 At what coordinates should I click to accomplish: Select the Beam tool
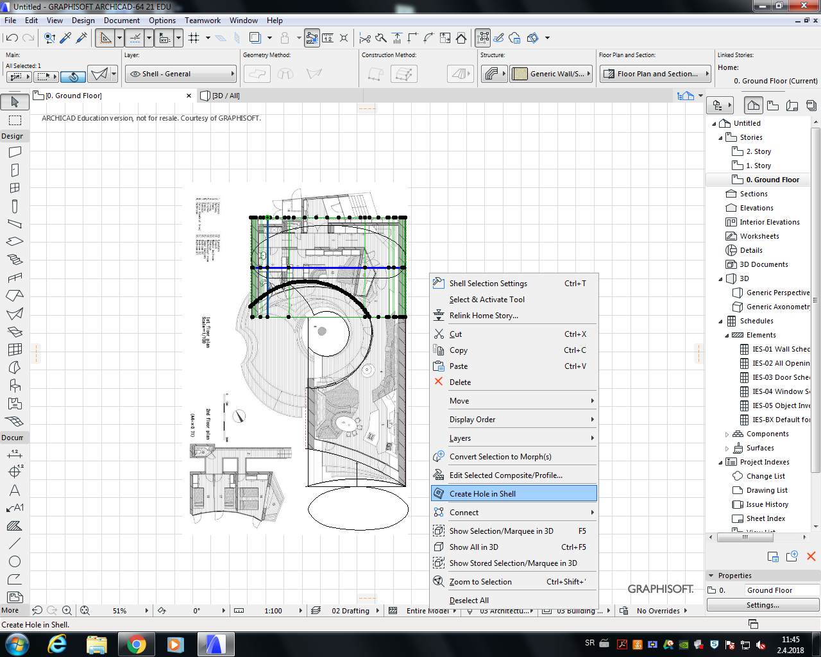click(x=15, y=224)
